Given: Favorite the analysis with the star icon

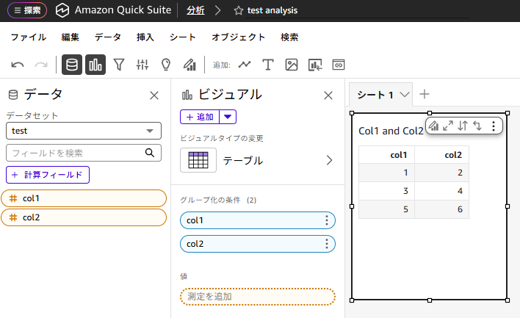Looking at the screenshot, I should 238,11.
